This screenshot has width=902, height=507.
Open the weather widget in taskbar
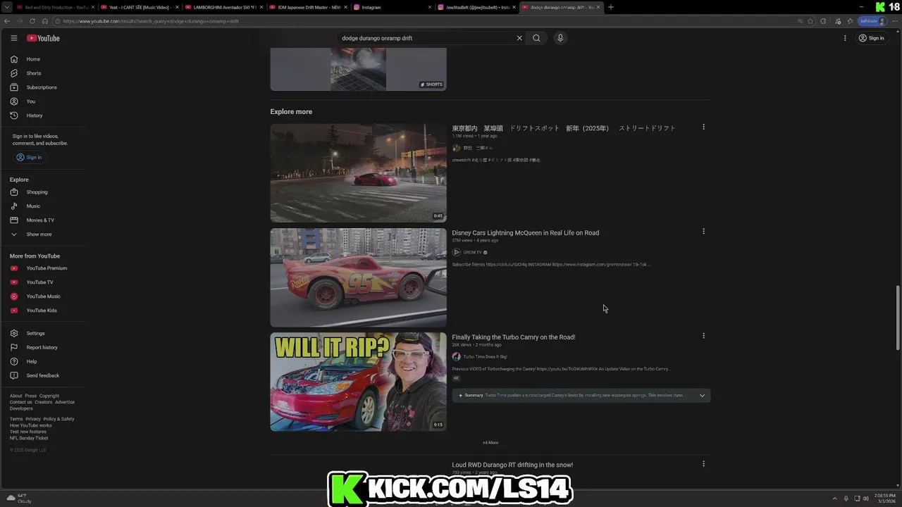point(19,499)
